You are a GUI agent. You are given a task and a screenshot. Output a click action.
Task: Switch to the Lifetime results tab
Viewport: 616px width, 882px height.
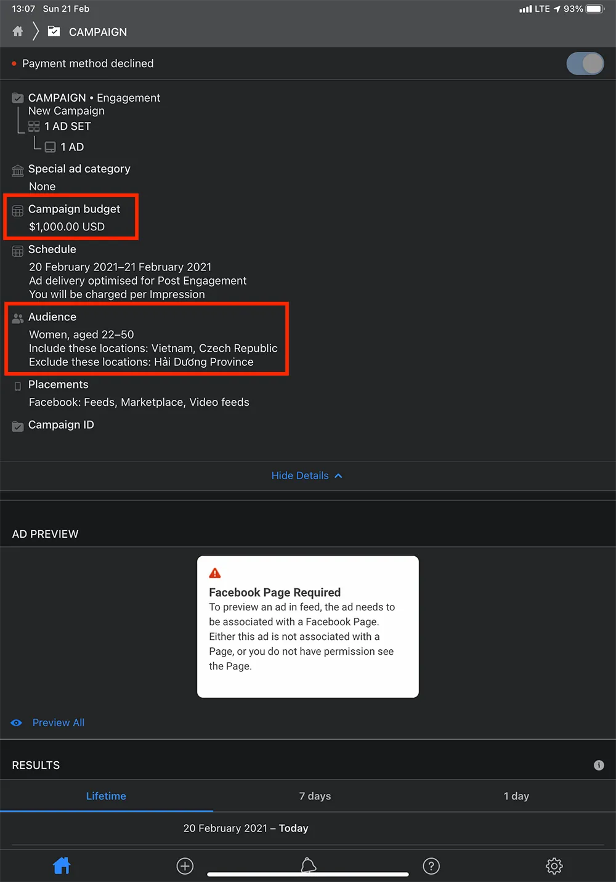click(x=106, y=796)
